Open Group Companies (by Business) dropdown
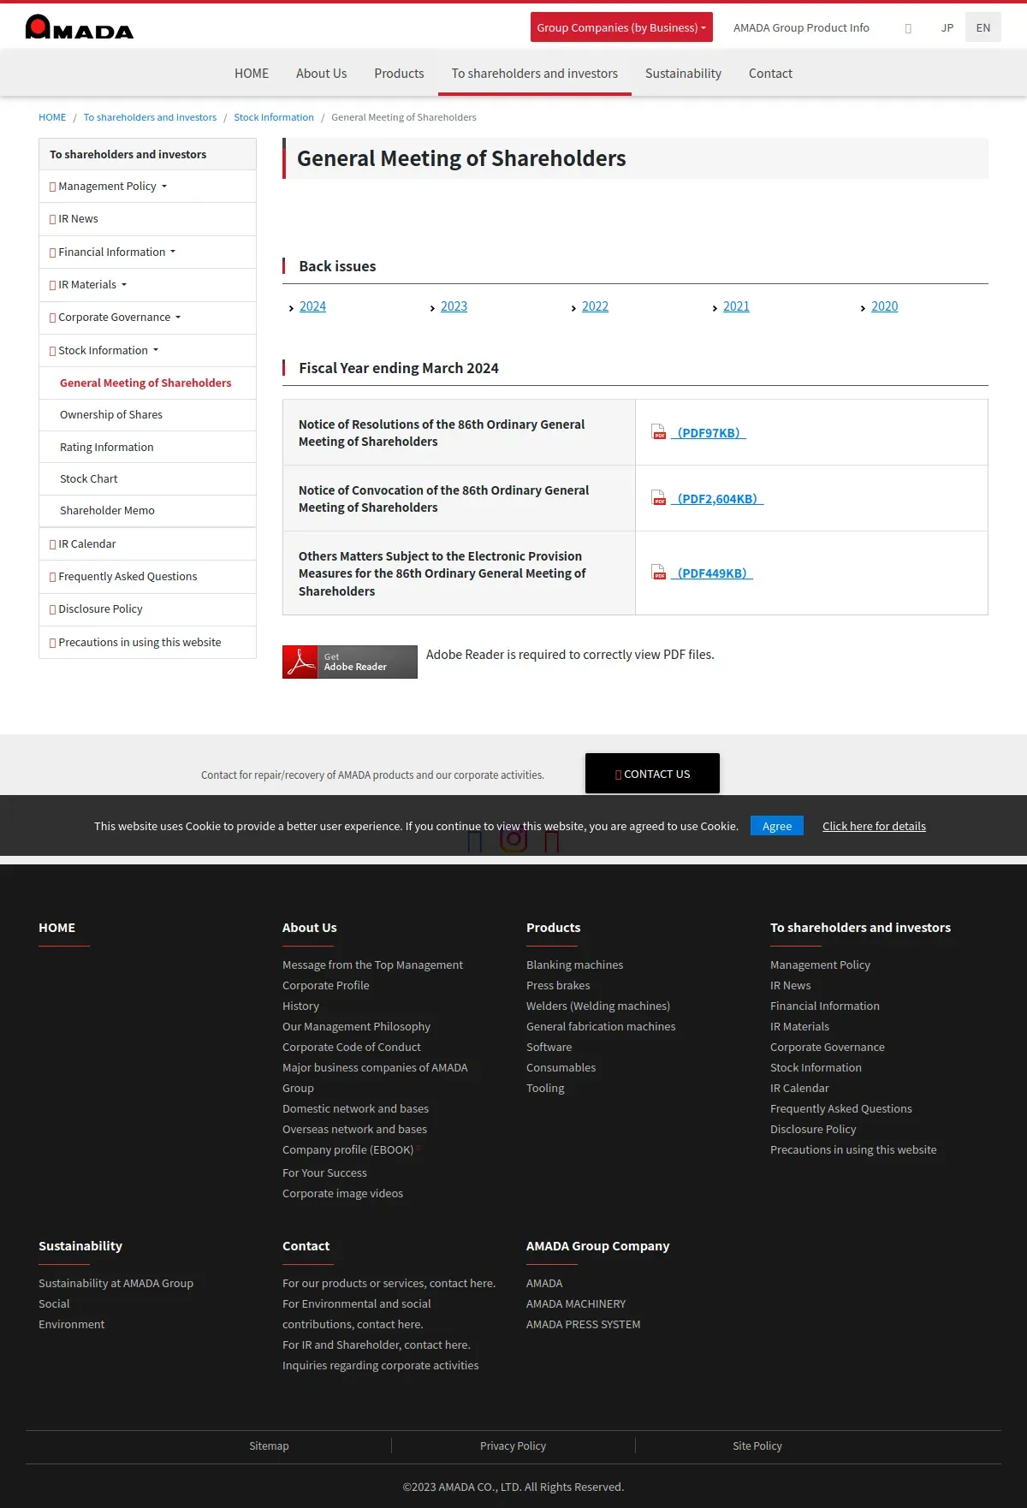 point(621,27)
